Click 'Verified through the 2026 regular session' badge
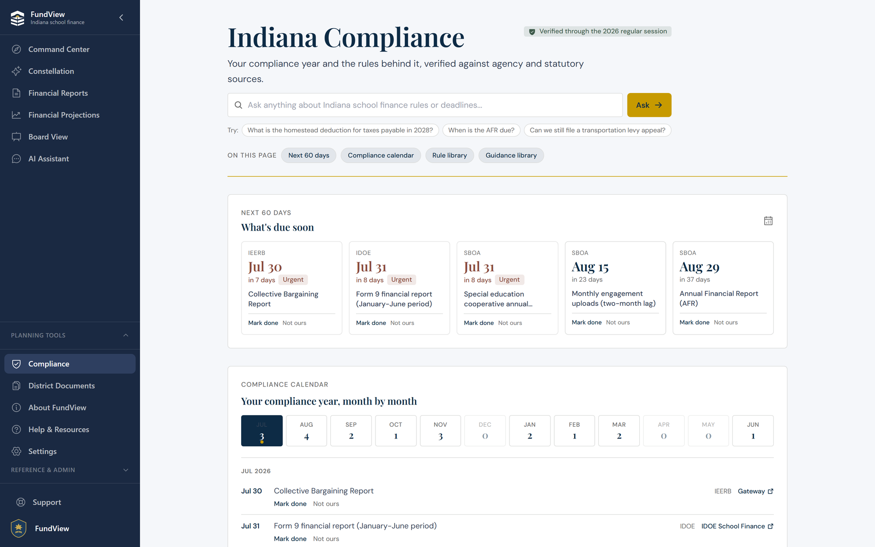 (597, 31)
